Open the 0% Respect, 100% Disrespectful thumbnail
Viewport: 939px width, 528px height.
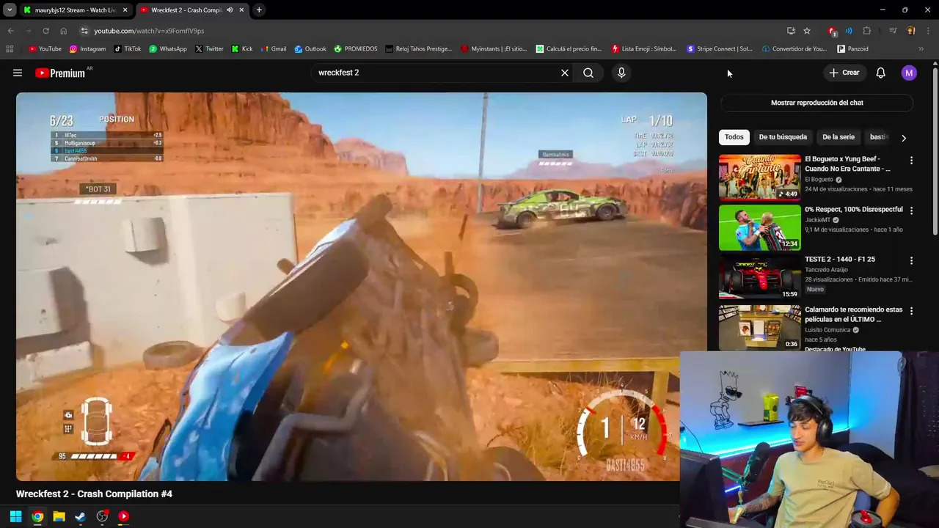pos(759,227)
